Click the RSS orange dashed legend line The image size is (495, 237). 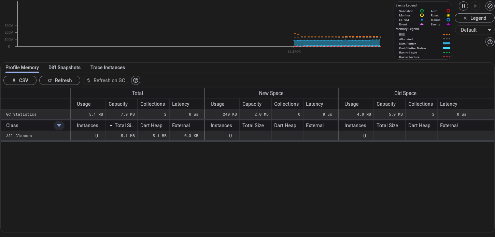point(447,34)
